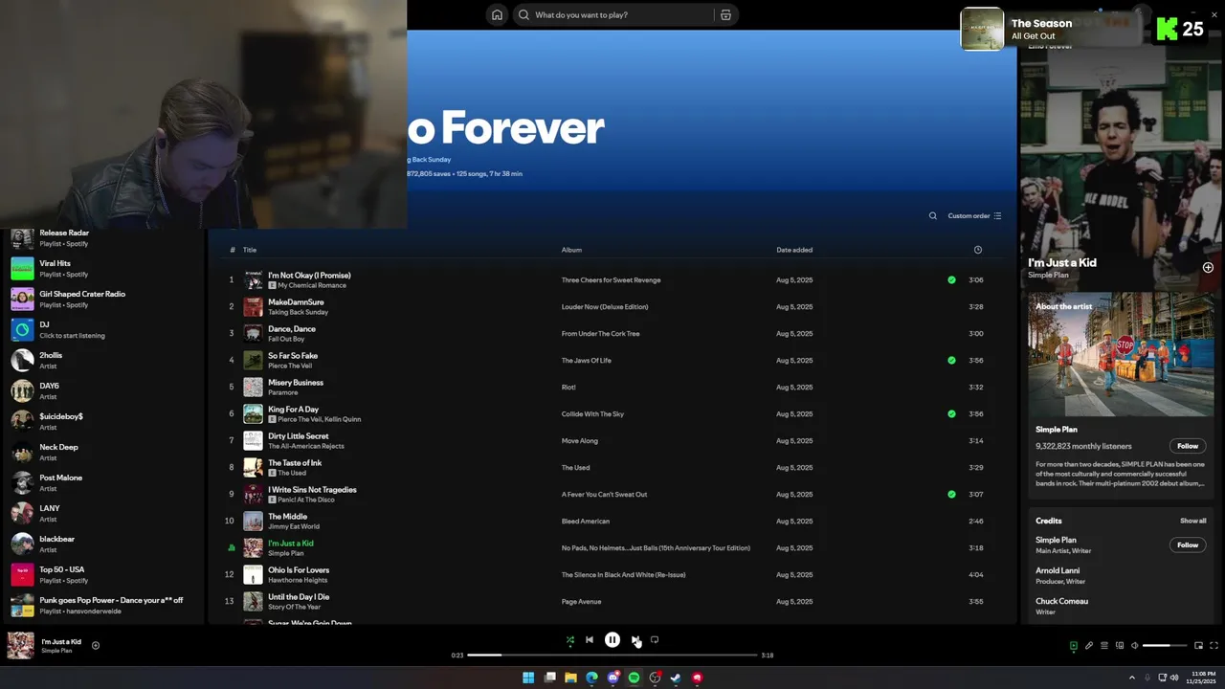Click the DJ icon in library sidebar
The height and width of the screenshot is (689, 1225).
[23, 329]
